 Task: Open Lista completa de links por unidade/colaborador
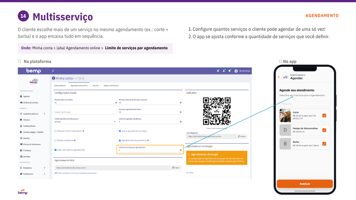coord(76,173)
